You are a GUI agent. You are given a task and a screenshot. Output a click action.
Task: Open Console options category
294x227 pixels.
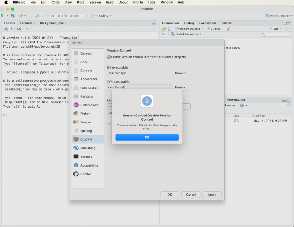[x=88, y=70]
